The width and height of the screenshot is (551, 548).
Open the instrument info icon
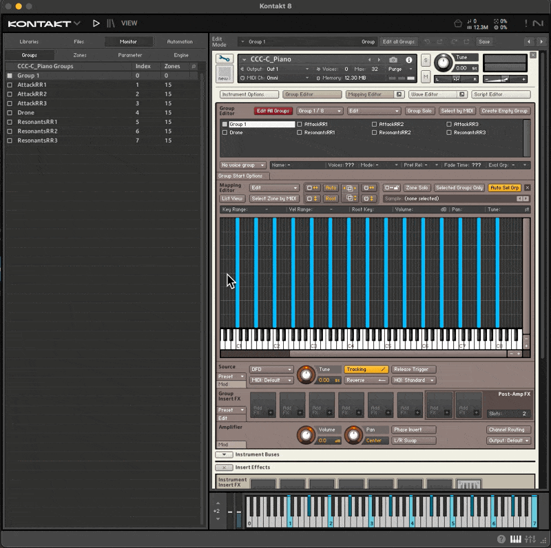[x=410, y=60]
